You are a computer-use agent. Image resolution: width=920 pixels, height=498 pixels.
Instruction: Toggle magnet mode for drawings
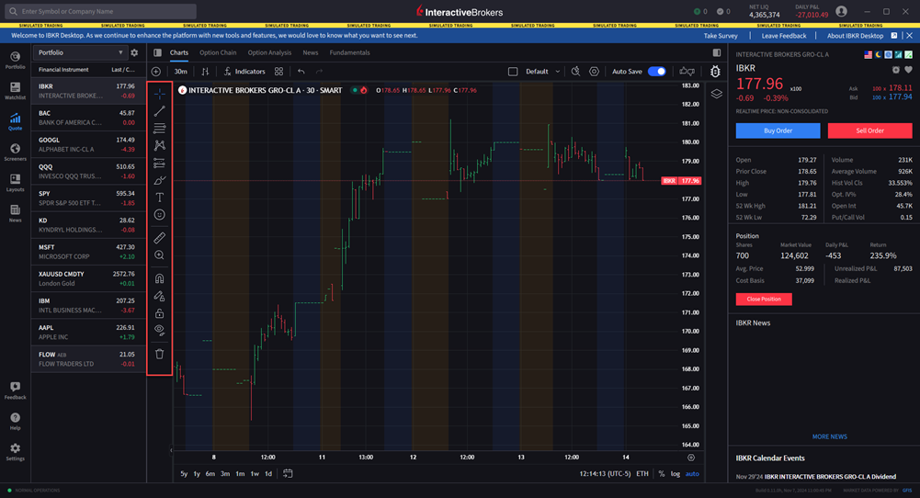159,278
